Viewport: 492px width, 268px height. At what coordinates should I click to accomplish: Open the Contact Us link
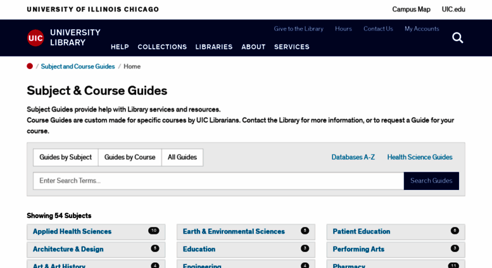[378, 29]
